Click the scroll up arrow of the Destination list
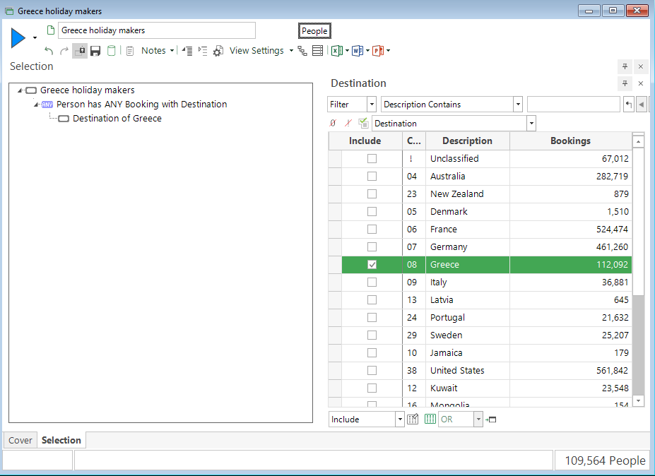 638,142
